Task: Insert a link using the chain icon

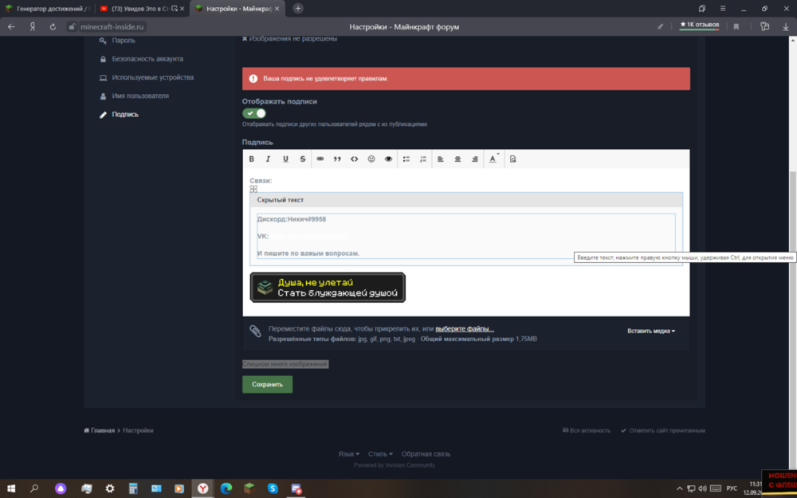Action: pos(320,159)
